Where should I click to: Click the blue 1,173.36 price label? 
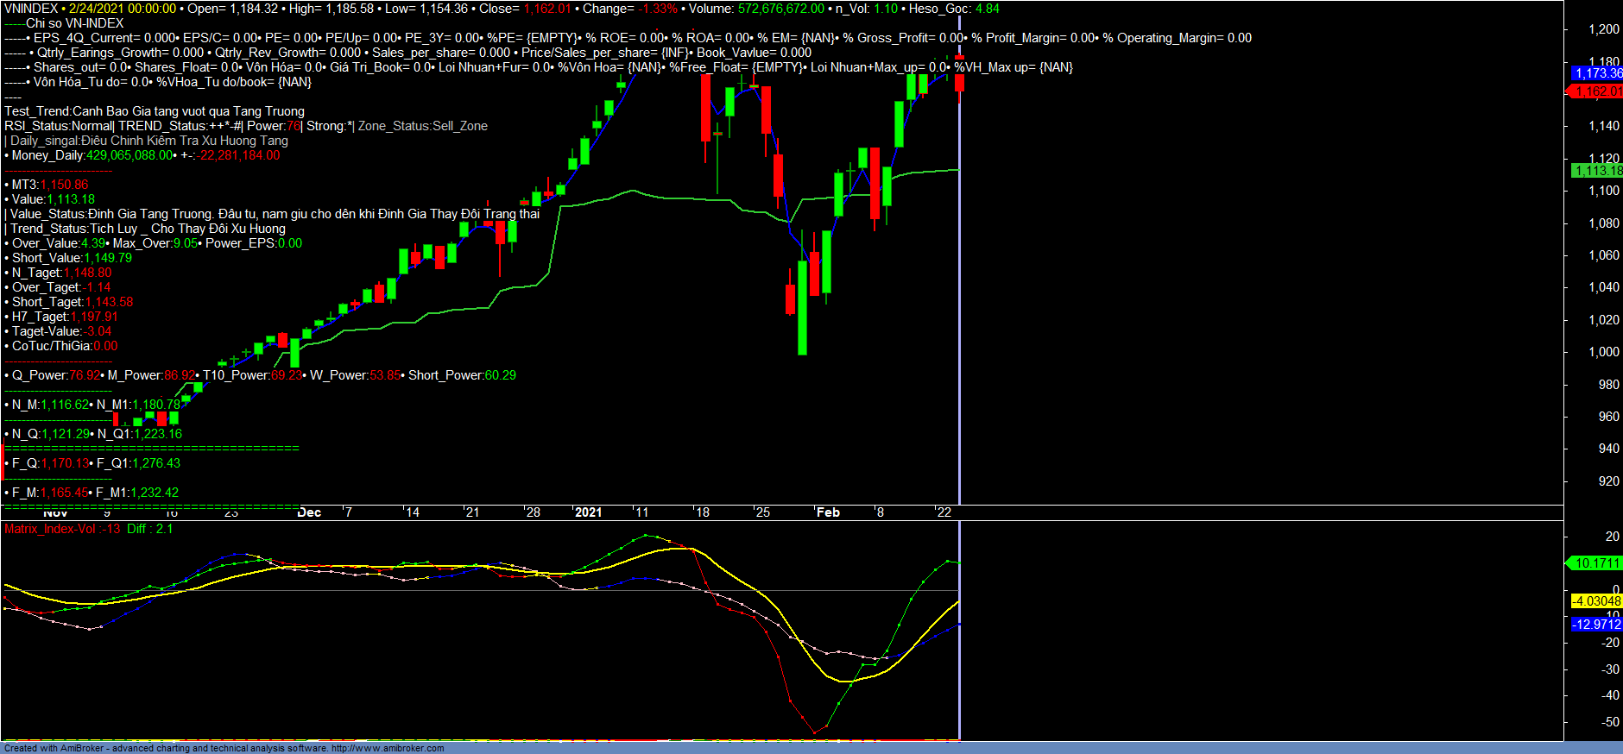pyautogui.click(x=1597, y=73)
